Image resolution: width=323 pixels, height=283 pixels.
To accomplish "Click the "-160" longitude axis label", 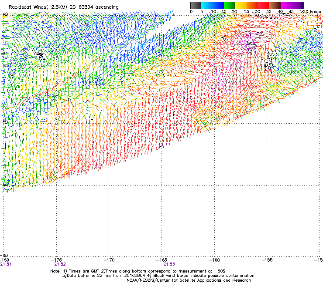I will pyautogui.click(x=214, y=260).
